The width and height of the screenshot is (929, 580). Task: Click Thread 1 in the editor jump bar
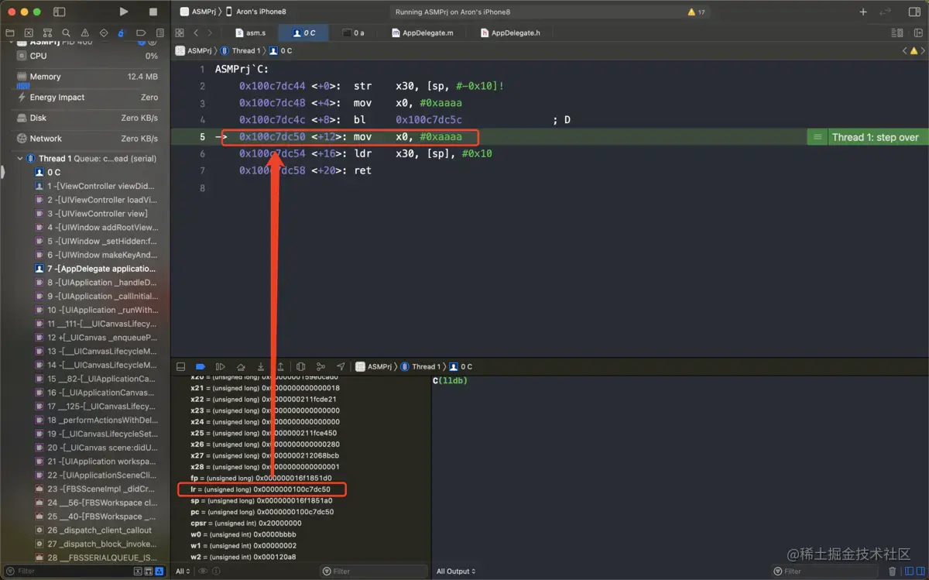coord(240,50)
